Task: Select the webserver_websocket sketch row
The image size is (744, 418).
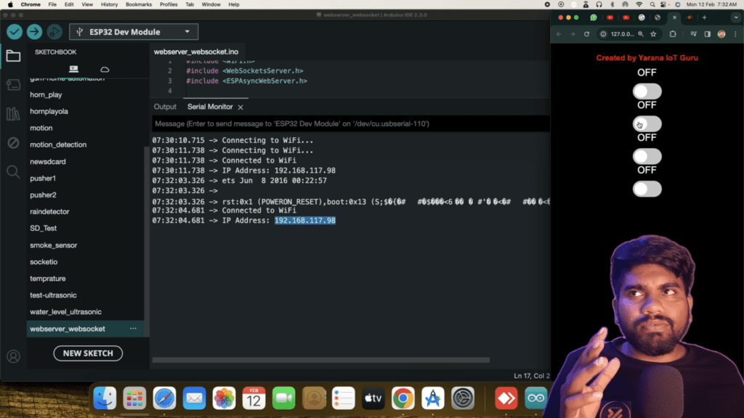Action: [86, 329]
